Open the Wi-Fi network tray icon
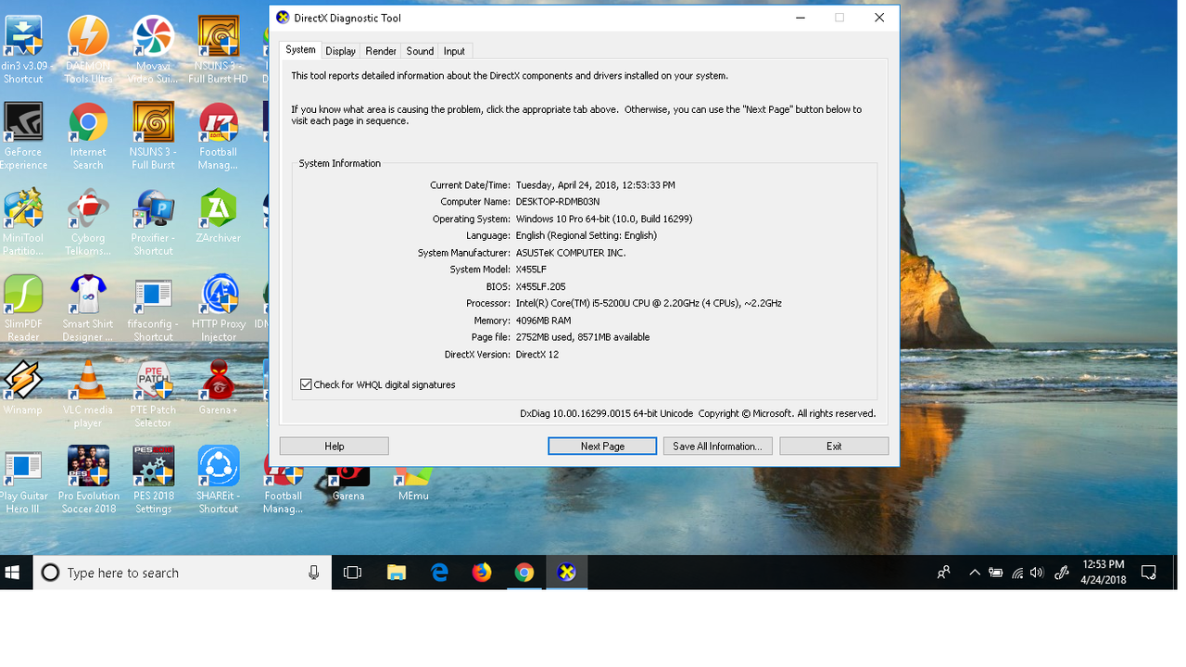 pyautogui.click(x=1017, y=573)
